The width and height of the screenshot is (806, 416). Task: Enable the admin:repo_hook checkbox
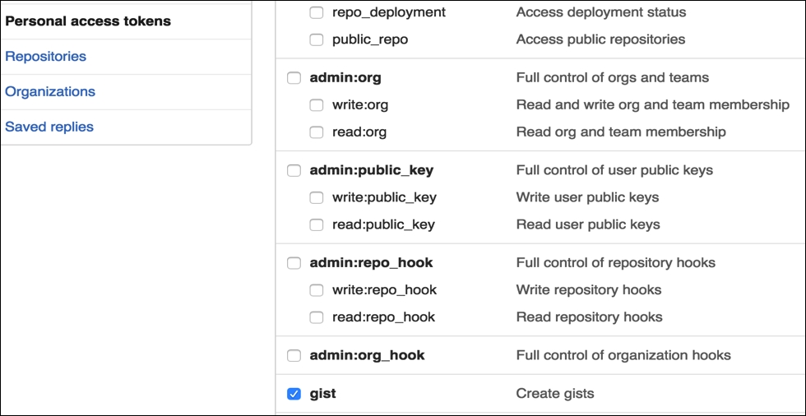(294, 264)
